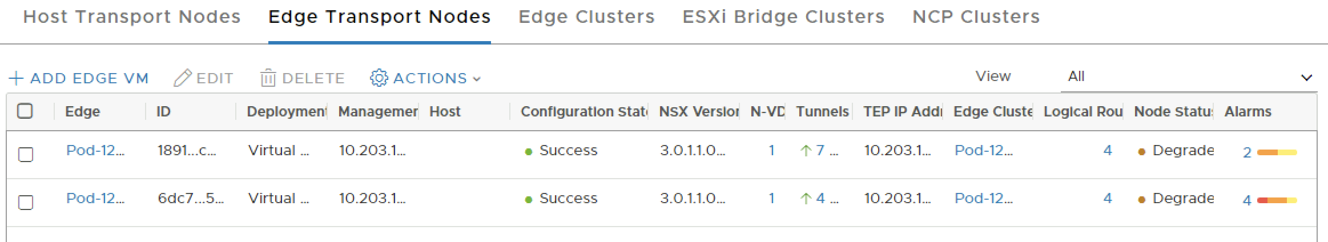
Task: Check the first edge node row checkbox
Action: tap(26, 154)
